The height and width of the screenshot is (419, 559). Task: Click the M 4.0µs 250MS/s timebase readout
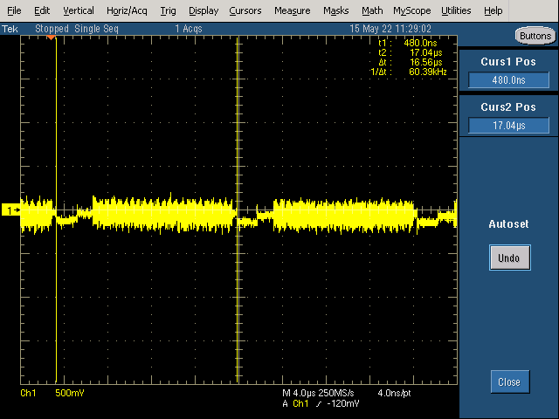318,393
